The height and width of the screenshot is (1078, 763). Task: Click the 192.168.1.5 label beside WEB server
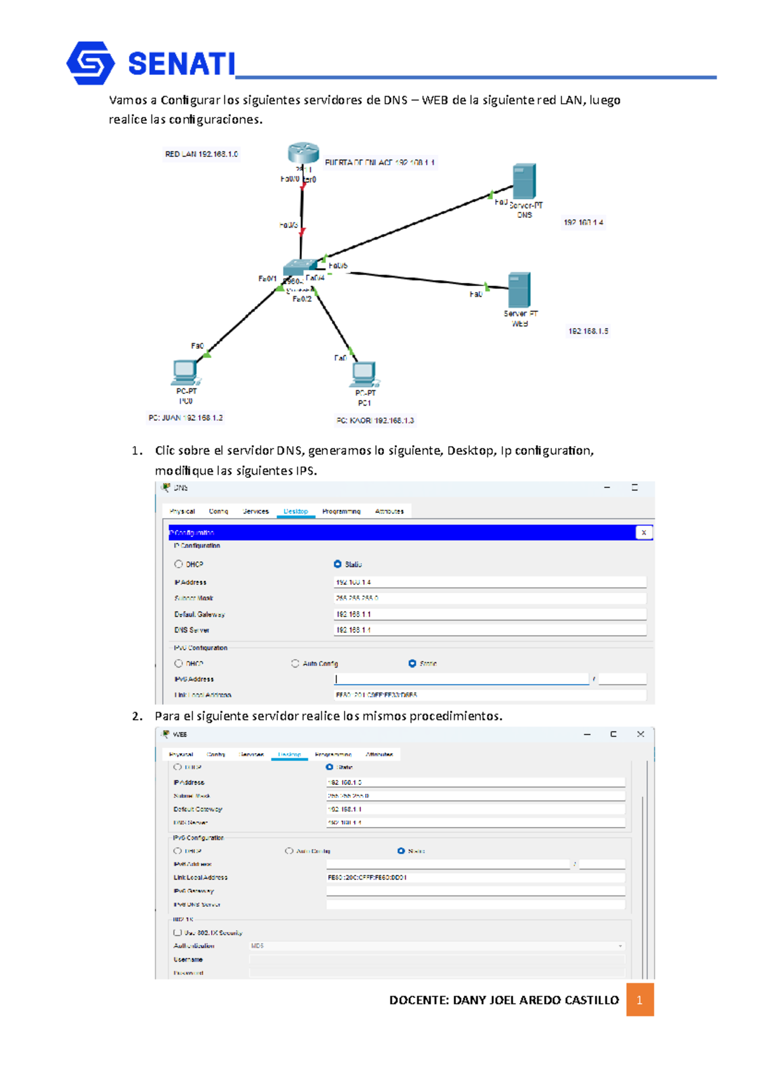pyautogui.click(x=588, y=331)
